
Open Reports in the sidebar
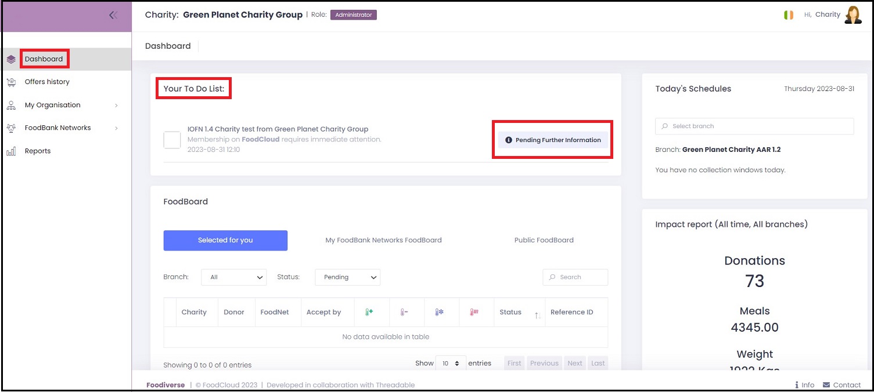click(38, 151)
